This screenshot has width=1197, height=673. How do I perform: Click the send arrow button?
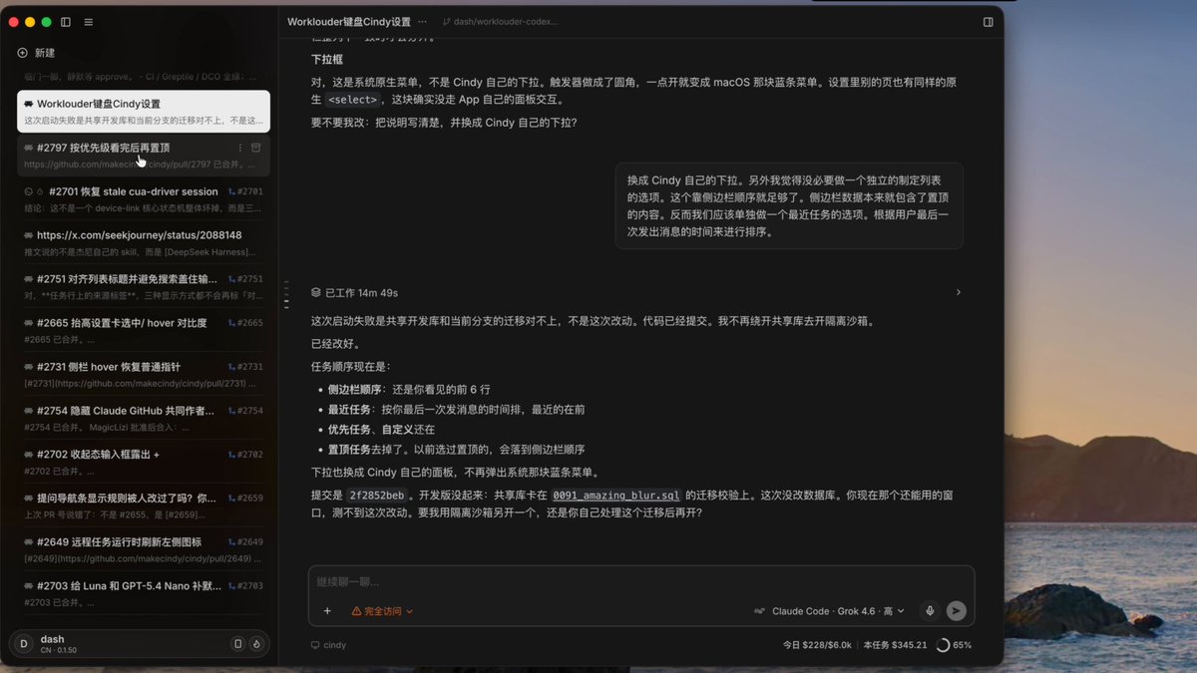[956, 611]
